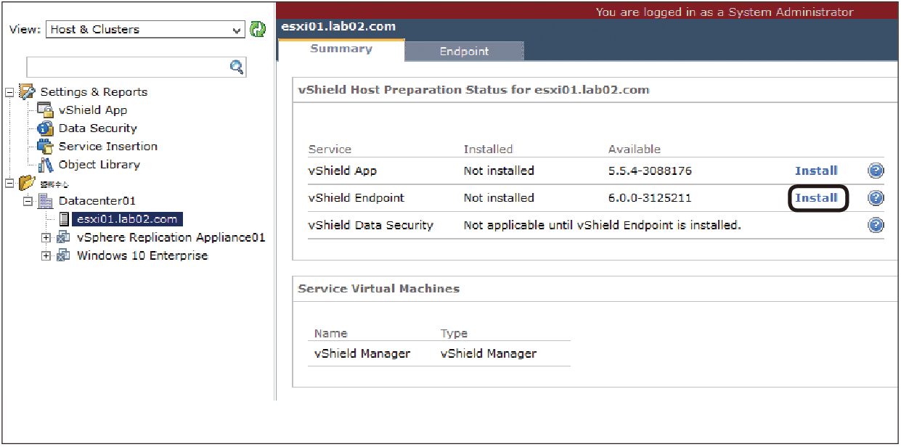Click available version 6.0.0-3125211
The width and height of the screenshot is (901, 447).
650,198
